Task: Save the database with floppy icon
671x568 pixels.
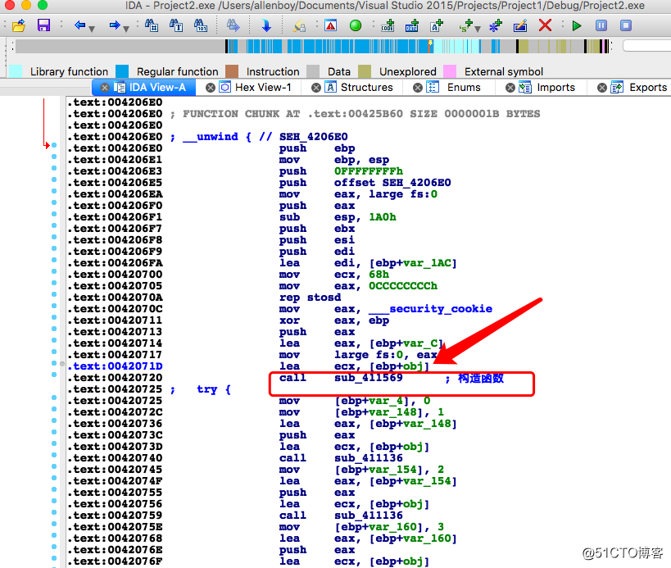Action: [43, 25]
